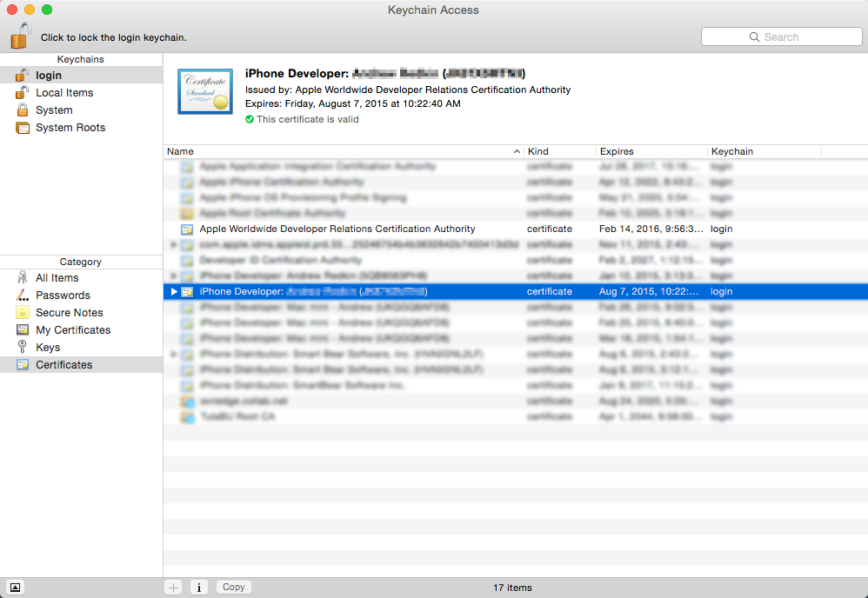Expand the iPhone Distribution certificate row

click(x=174, y=355)
